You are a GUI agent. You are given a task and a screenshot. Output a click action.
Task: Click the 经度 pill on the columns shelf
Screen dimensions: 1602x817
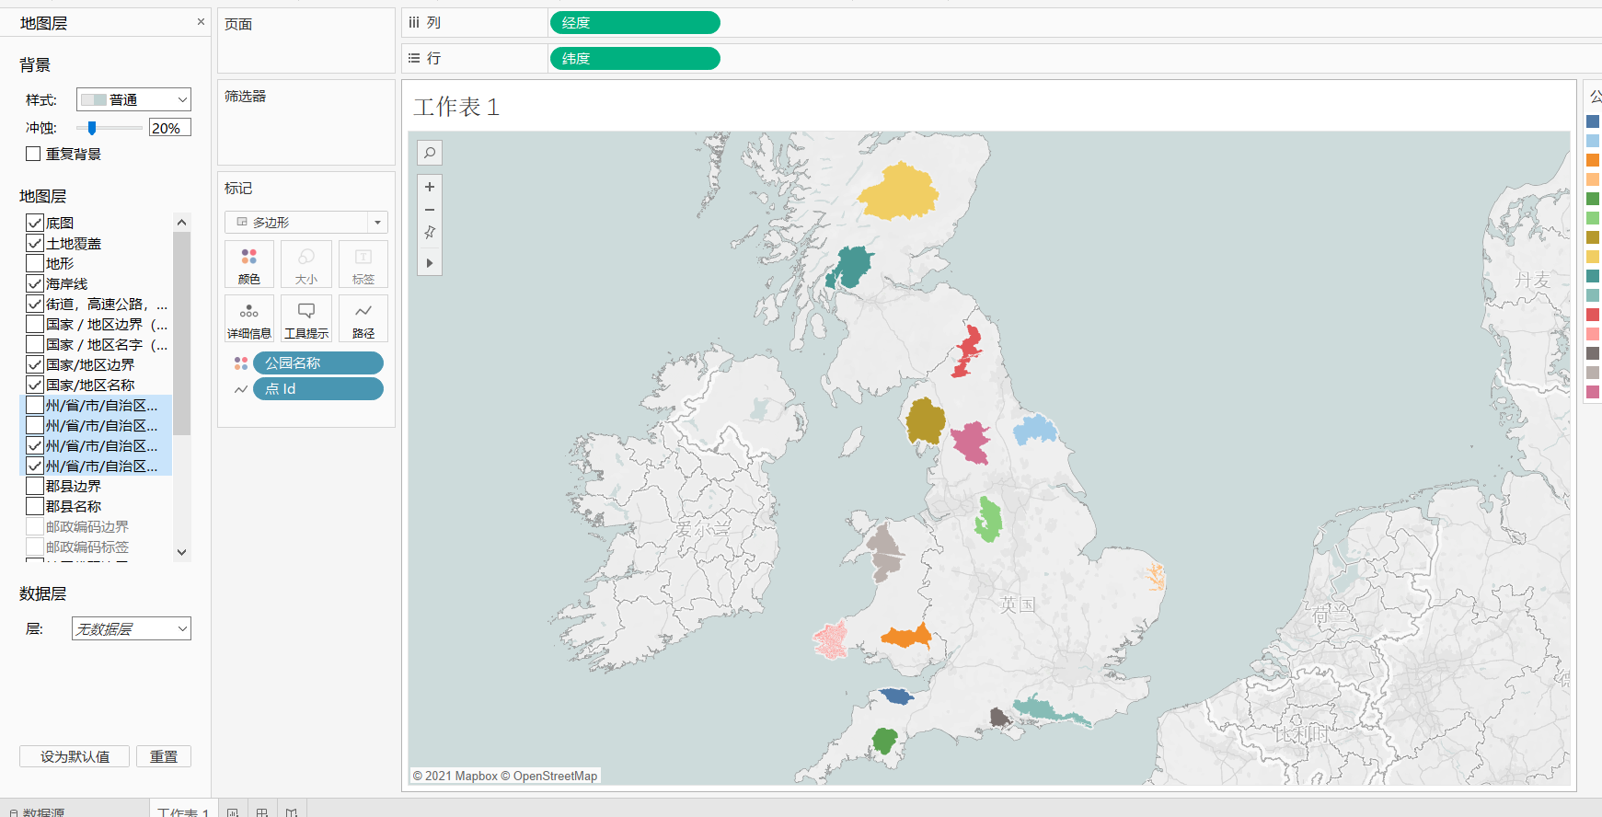click(x=635, y=22)
